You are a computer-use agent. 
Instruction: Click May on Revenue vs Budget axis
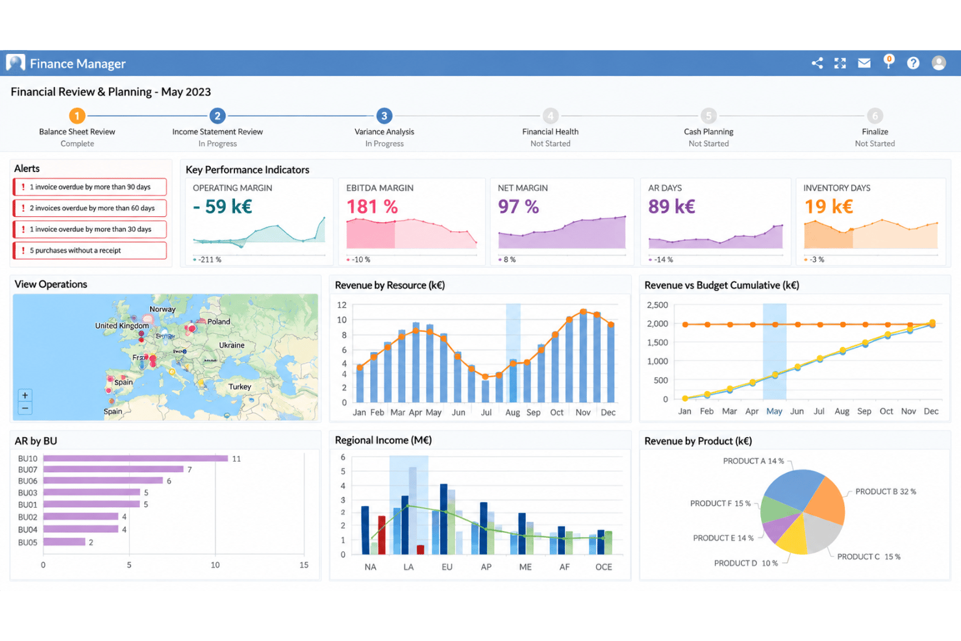tap(774, 411)
